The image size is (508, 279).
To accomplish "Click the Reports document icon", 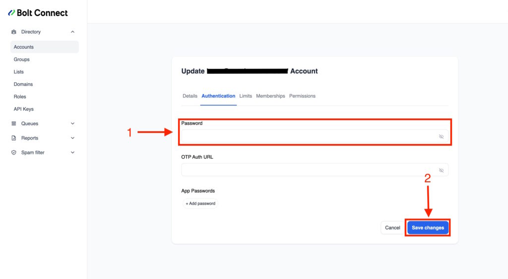I will click(14, 138).
